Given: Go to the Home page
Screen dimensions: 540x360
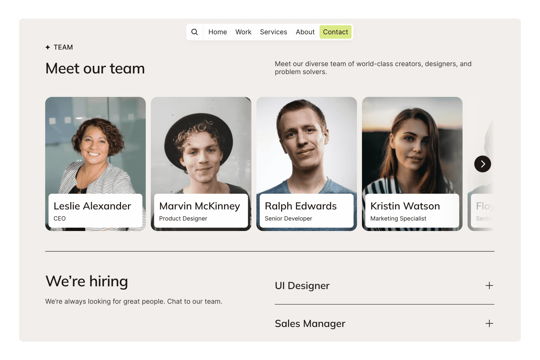Looking at the screenshot, I should point(217,32).
